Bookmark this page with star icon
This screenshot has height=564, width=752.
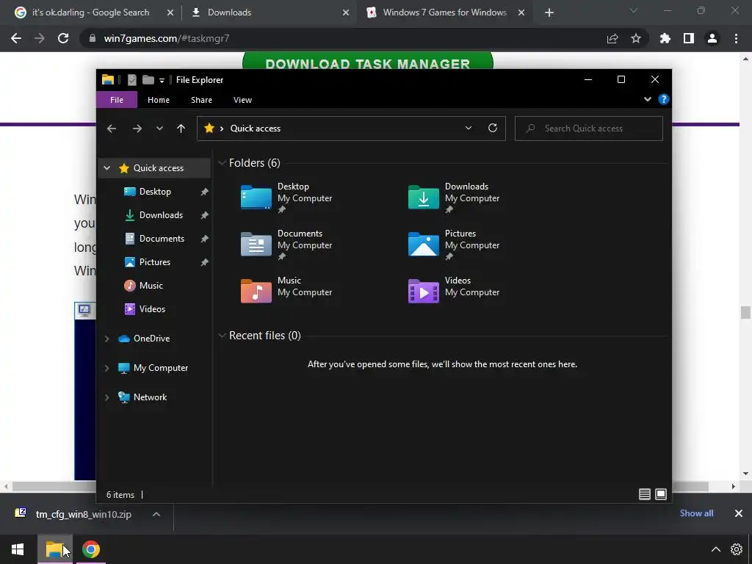click(636, 38)
